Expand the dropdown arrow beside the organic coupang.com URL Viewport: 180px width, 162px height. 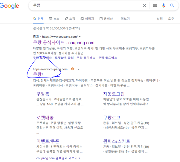[79, 69]
